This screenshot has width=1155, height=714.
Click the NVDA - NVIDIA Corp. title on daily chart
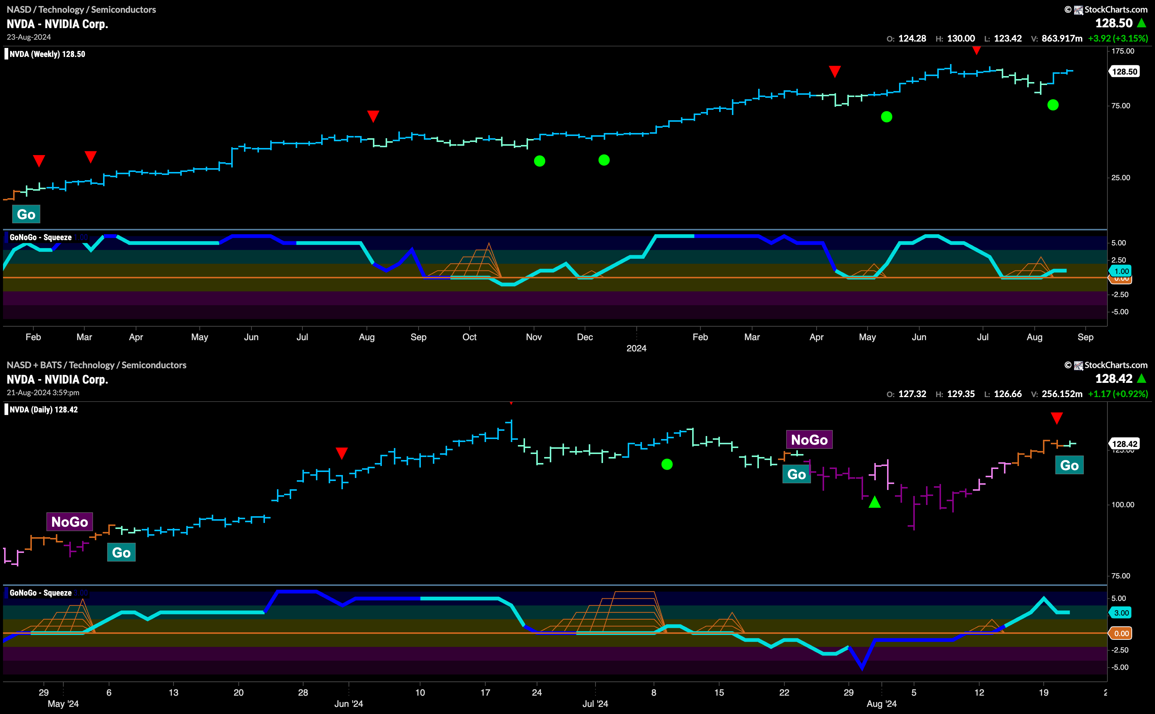coord(57,380)
